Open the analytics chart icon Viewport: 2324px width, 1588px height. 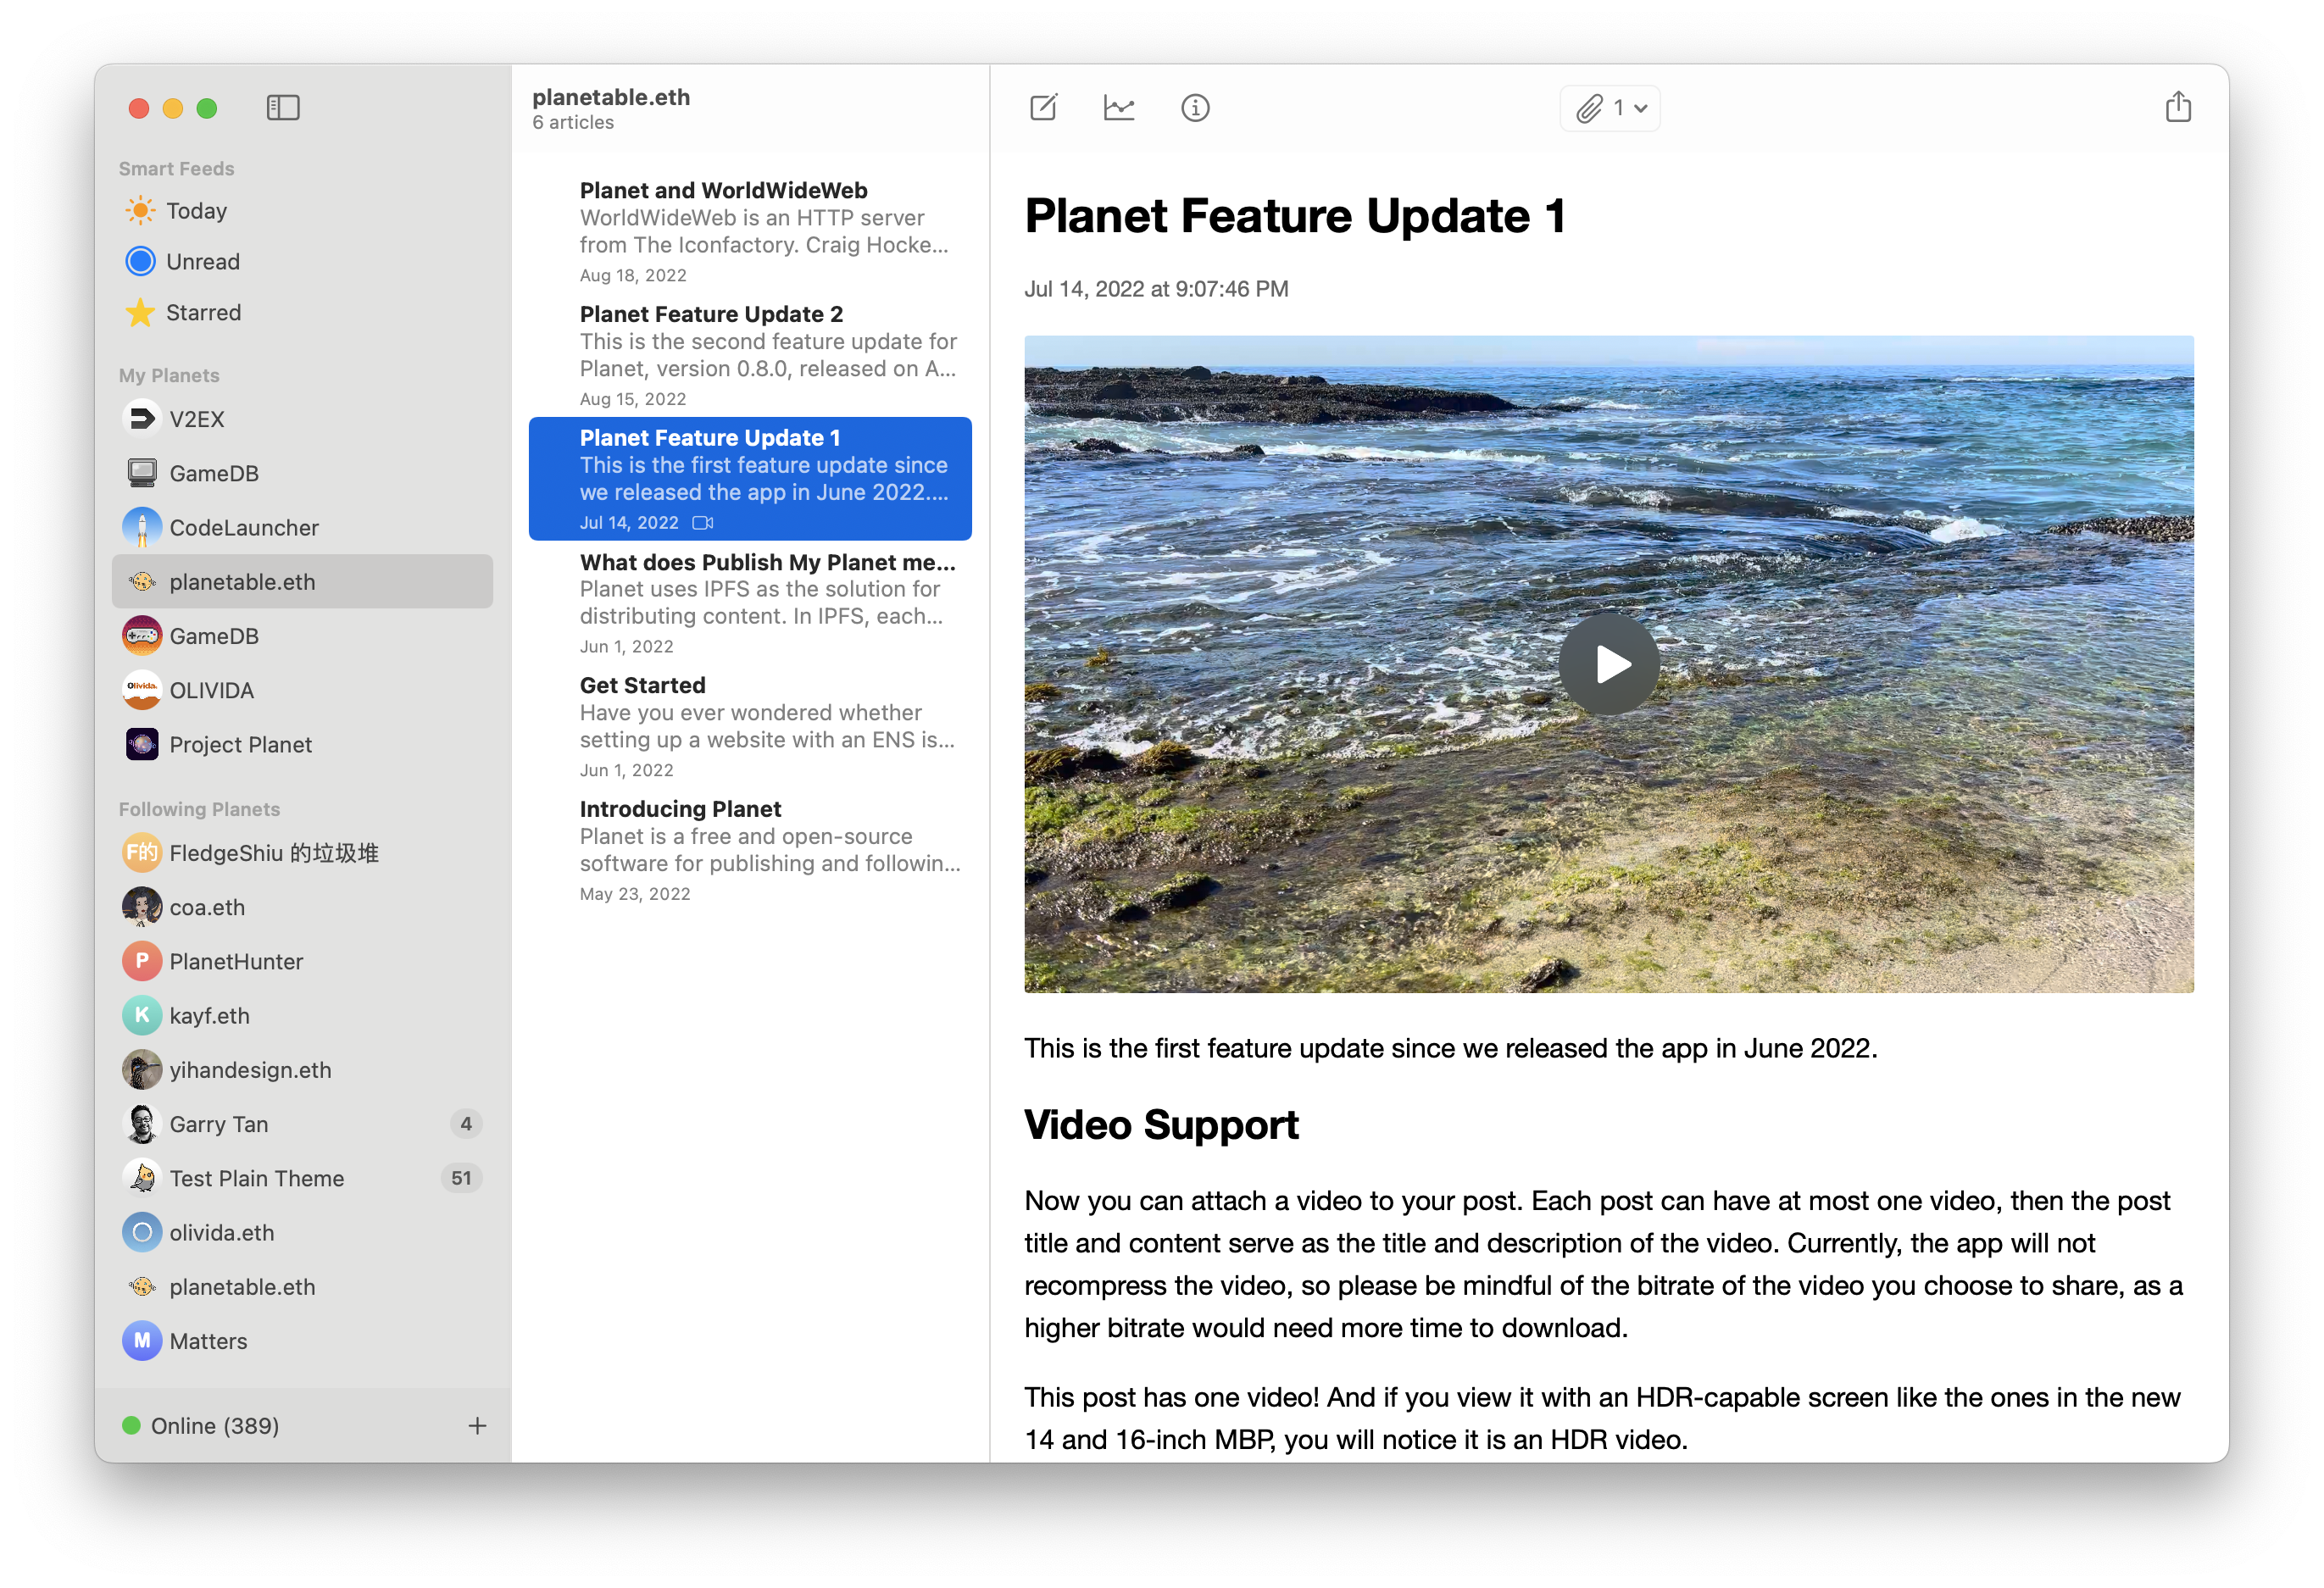tap(1118, 109)
